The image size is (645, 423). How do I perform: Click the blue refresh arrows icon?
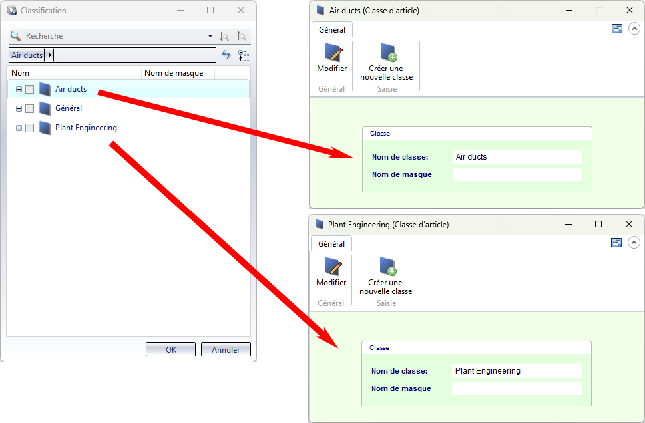point(226,55)
